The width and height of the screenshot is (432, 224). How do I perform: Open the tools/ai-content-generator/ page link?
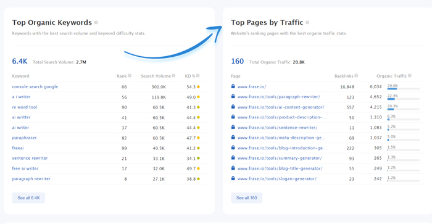(x=281, y=107)
